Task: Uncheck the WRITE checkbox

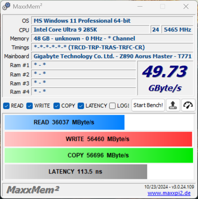Action: point(30,106)
